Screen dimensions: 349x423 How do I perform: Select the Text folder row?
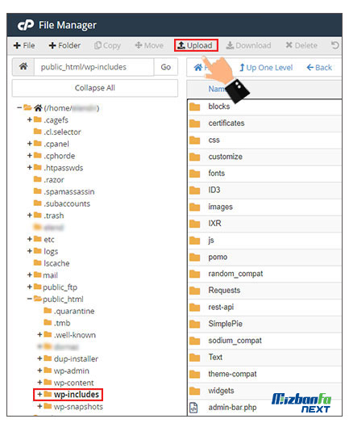click(264, 358)
